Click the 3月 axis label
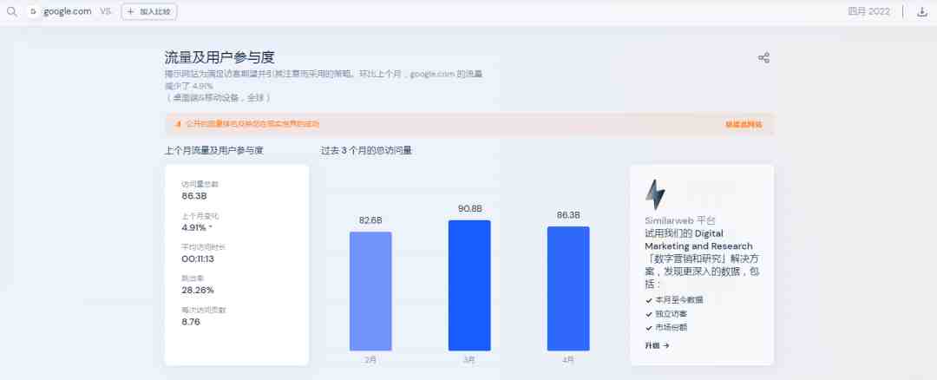Image resolution: width=937 pixels, height=380 pixels. (469, 360)
